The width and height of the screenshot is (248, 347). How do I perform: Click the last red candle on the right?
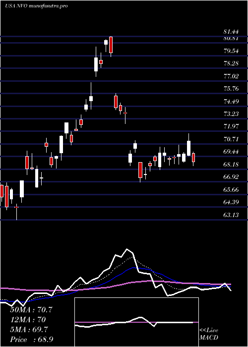coord(193,158)
